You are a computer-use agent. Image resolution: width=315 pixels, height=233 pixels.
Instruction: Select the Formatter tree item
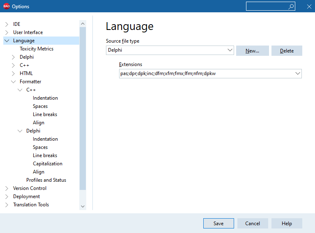[30, 82]
